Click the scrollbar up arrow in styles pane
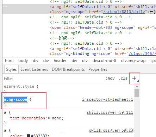156x137 pixels. 137,86
